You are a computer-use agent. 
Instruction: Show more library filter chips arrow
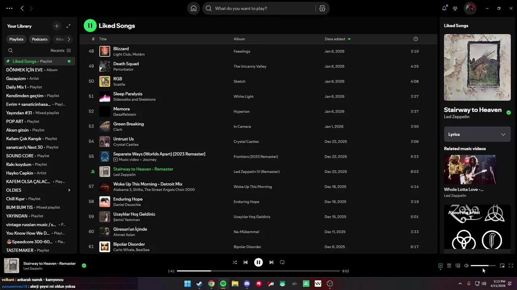69,39
